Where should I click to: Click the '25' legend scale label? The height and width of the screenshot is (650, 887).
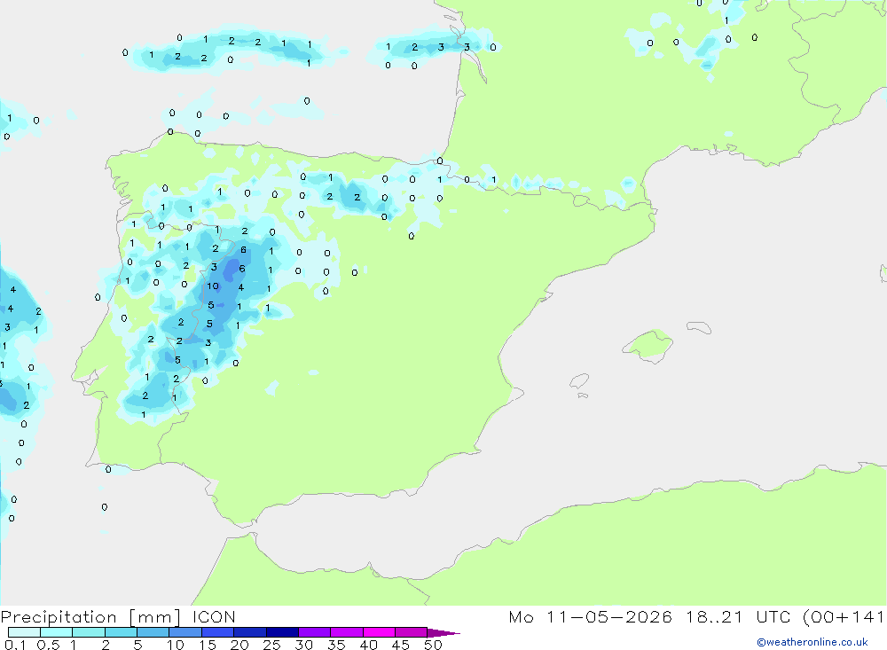coord(272,645)
